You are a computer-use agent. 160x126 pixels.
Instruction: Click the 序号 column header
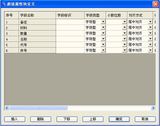click(12, 15)
